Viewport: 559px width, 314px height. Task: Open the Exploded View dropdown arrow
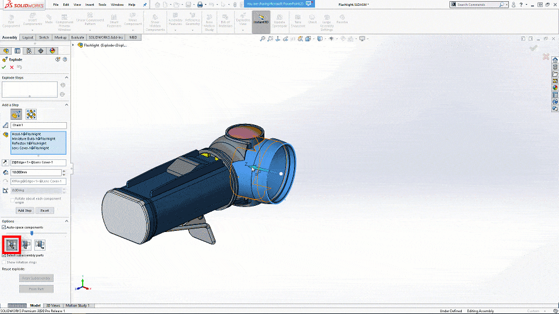pyautogui.click(x=243, y=30)
